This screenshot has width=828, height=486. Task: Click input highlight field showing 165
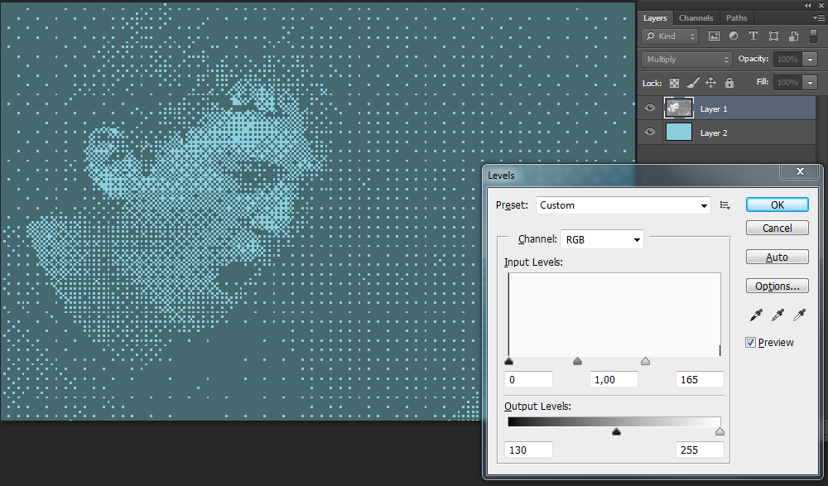[x=700, y=379]
